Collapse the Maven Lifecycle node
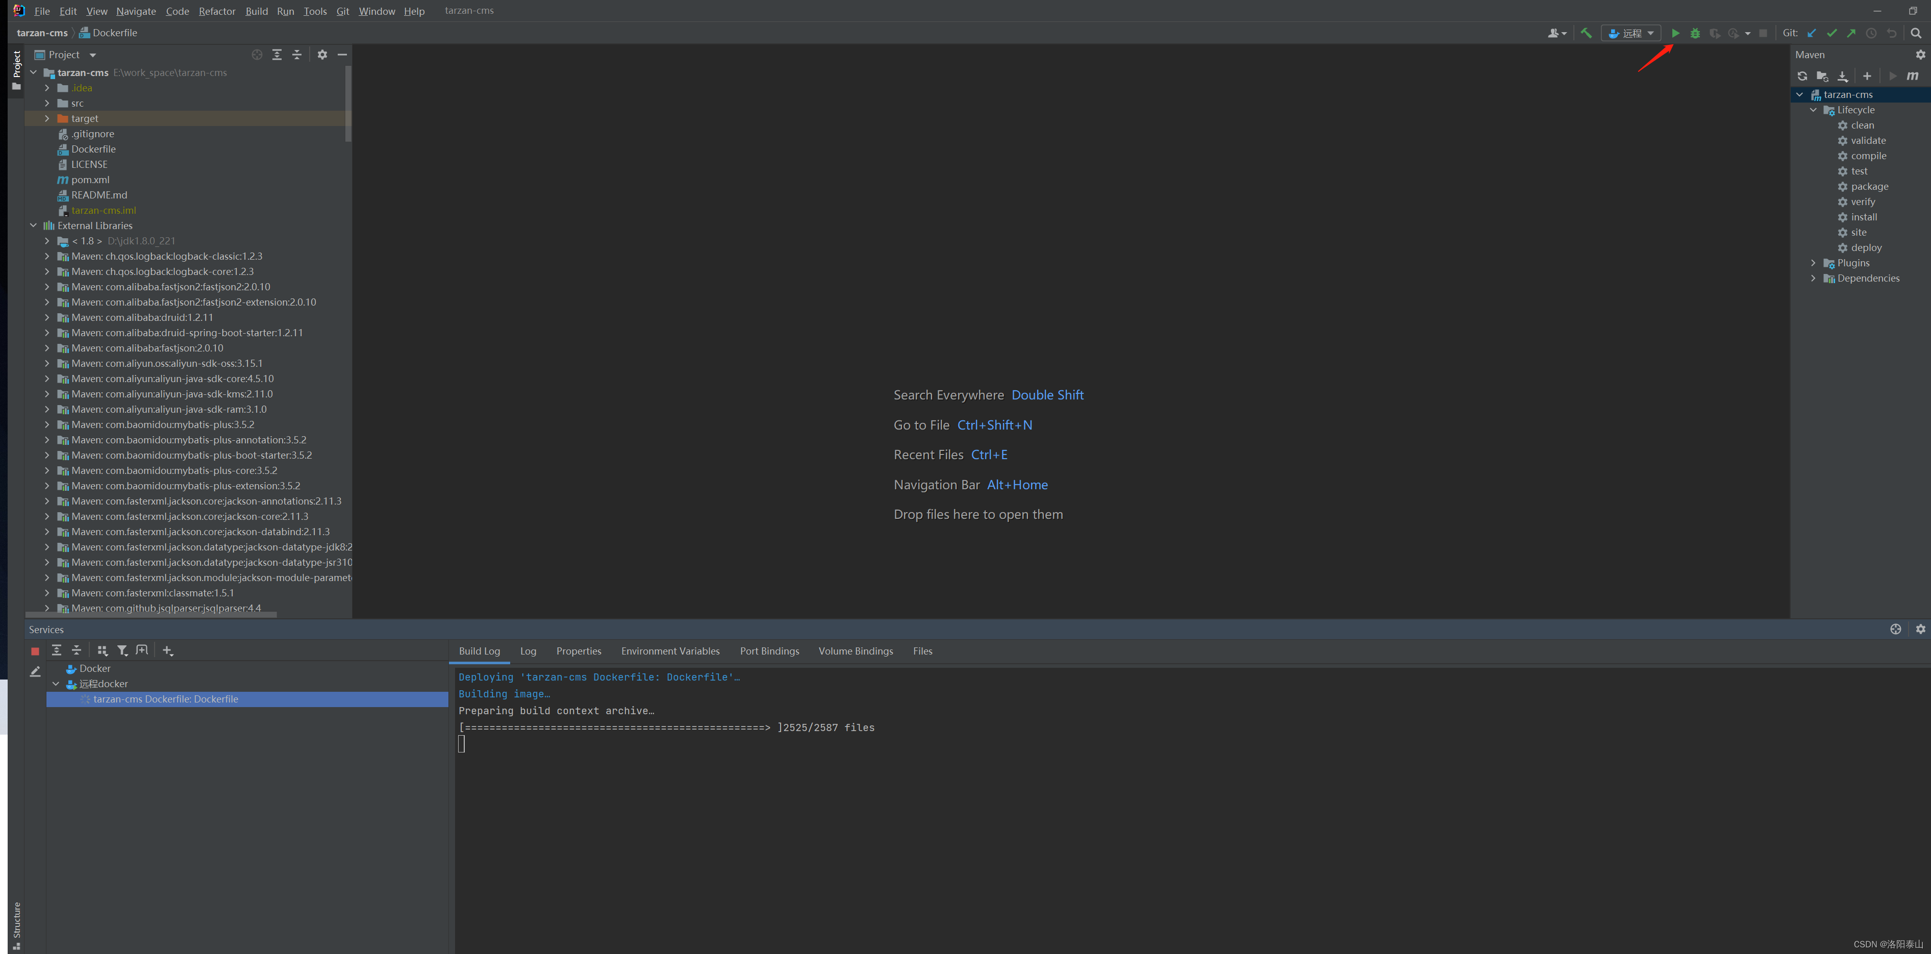The width and height of the screenshot is (1931, 954). point(1813,110)
